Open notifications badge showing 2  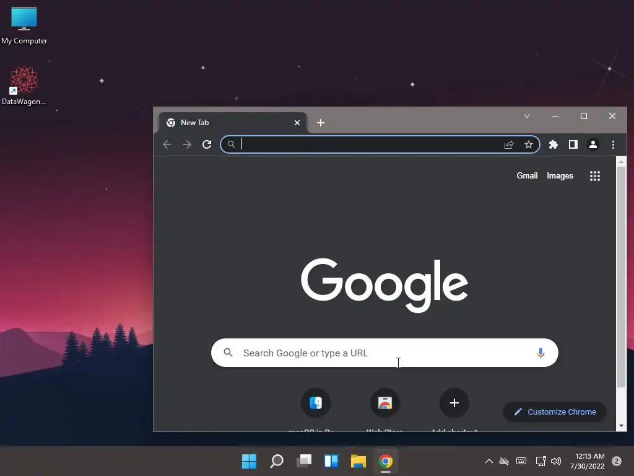[x=617, y=461]
